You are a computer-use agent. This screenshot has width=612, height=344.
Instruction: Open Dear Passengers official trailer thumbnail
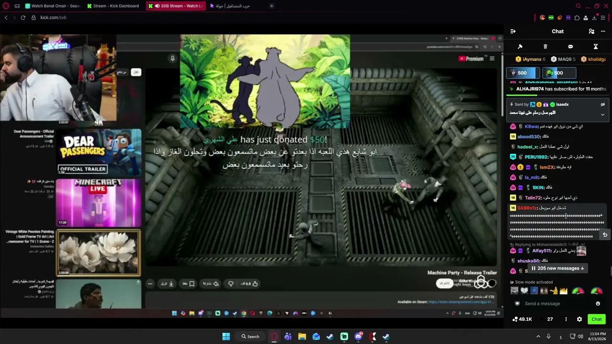tap(99, 152)
